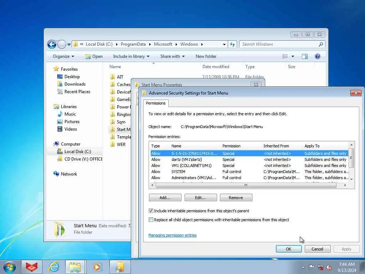The height and width of the screenshot is (274, 365).
Task: Select Desktop in the navigation pane
Action: (72, 77)
